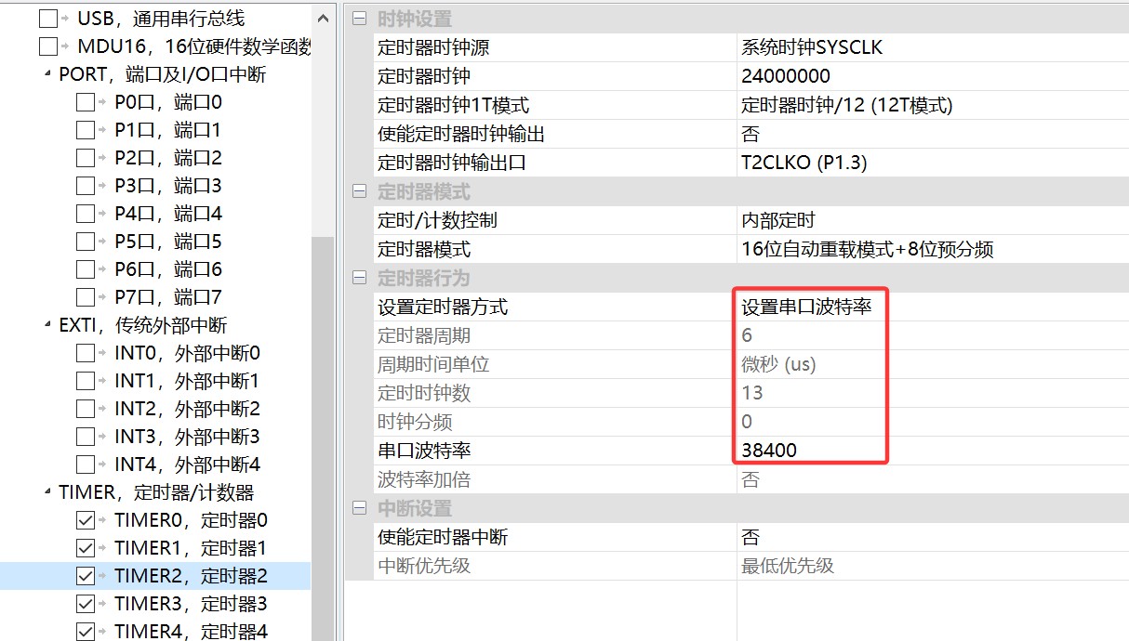This screenshot has height=641, width=1129.
Task: Click the 定时器模式 row label above 定时器行为
Action: pyautogui.click(x=424, y=249)
